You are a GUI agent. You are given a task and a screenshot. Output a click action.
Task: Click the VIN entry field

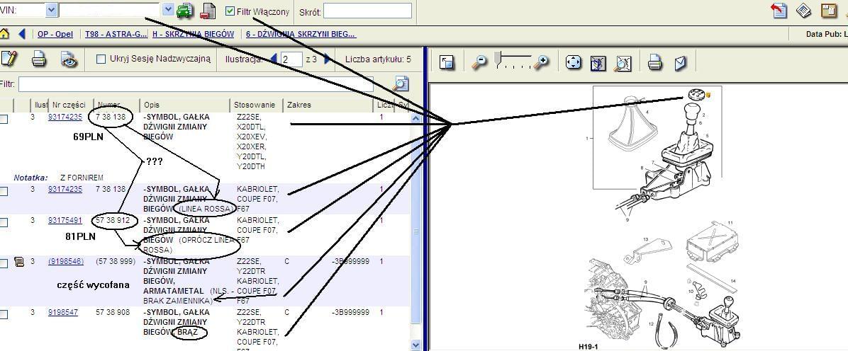110,10
